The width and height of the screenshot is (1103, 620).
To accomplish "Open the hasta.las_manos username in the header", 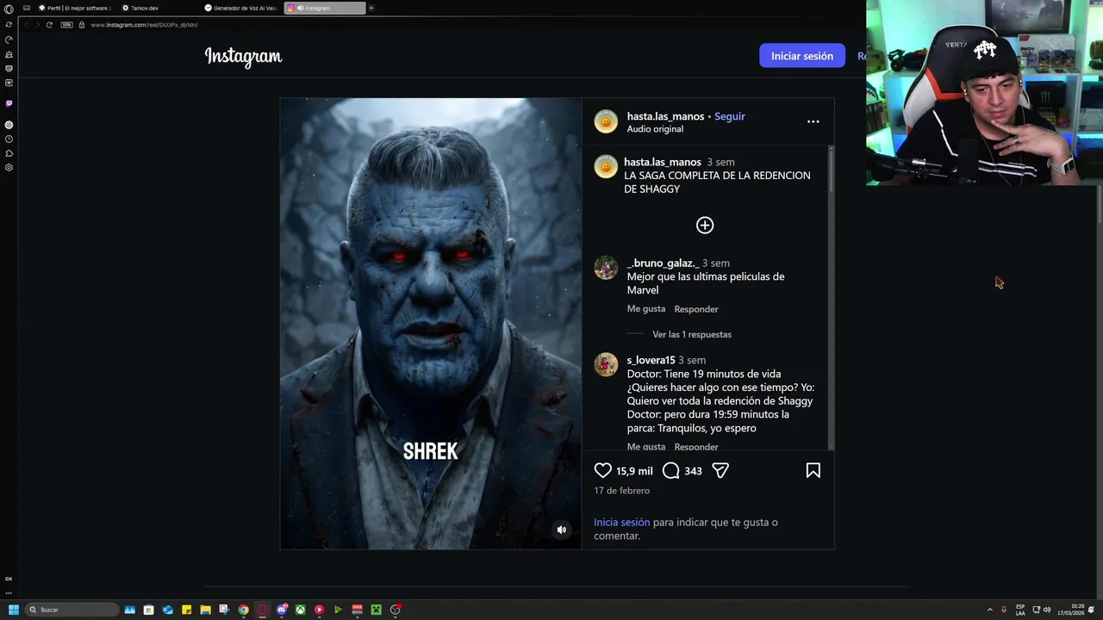I will (x=665, y=116).
